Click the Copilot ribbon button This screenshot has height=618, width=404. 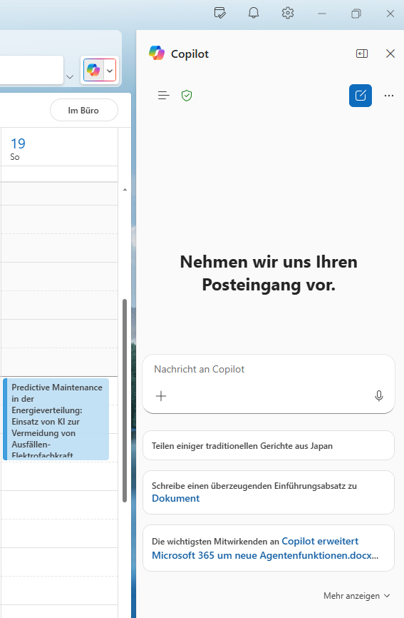tap(93, 71)
